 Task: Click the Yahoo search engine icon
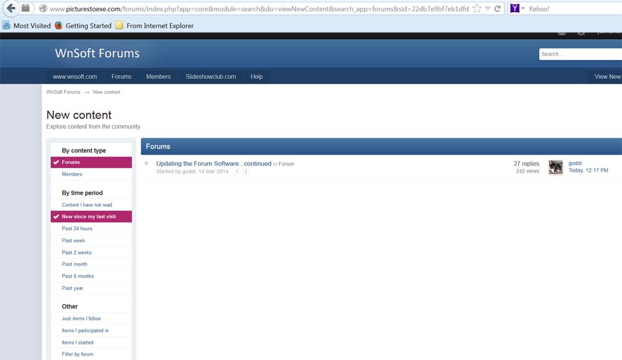coord(514,8)
